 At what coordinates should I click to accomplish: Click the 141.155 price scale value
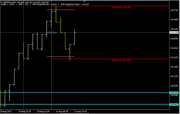click(174, 76)
